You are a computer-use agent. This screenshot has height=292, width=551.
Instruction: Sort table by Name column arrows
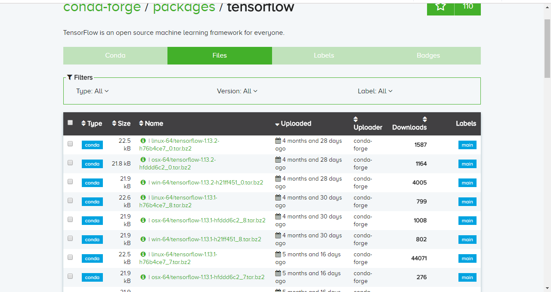[141, 123]
